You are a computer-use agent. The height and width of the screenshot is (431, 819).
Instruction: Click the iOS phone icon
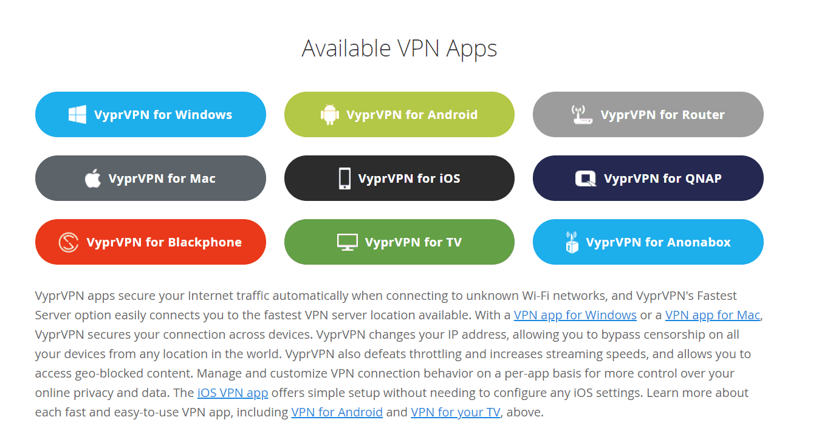coord(344,178)
